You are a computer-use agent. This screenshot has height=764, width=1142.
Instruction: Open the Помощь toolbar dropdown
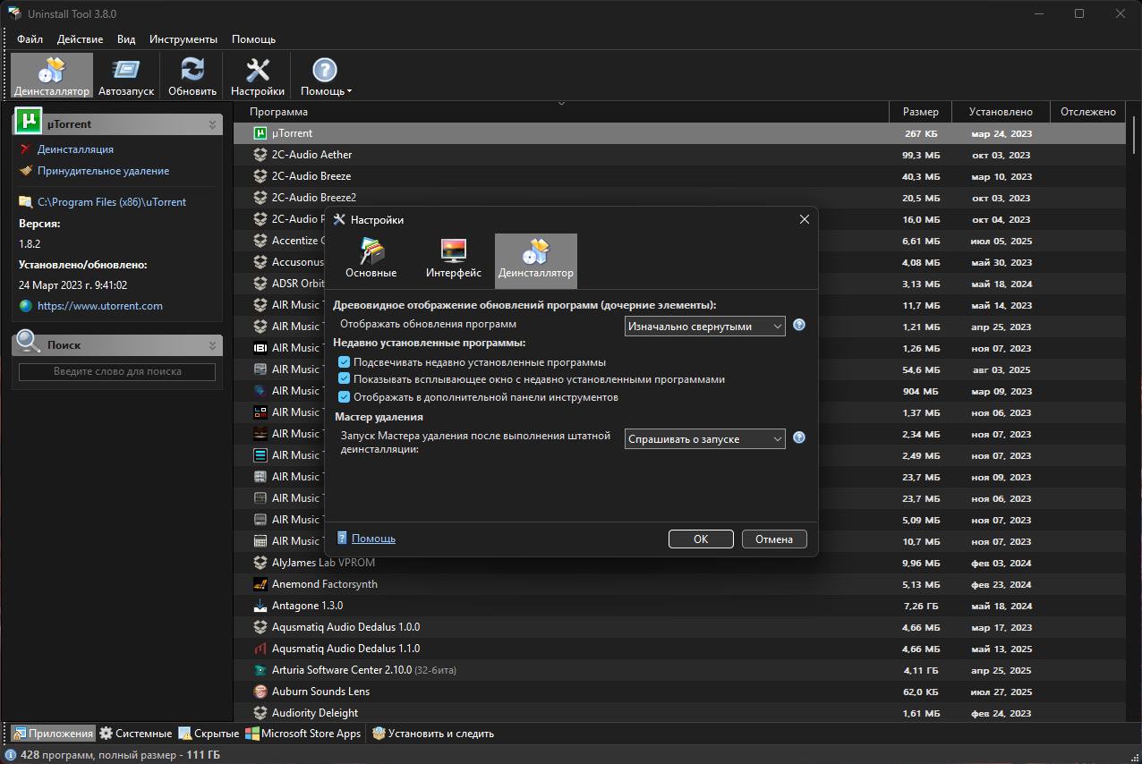click(x=325, y=76)
